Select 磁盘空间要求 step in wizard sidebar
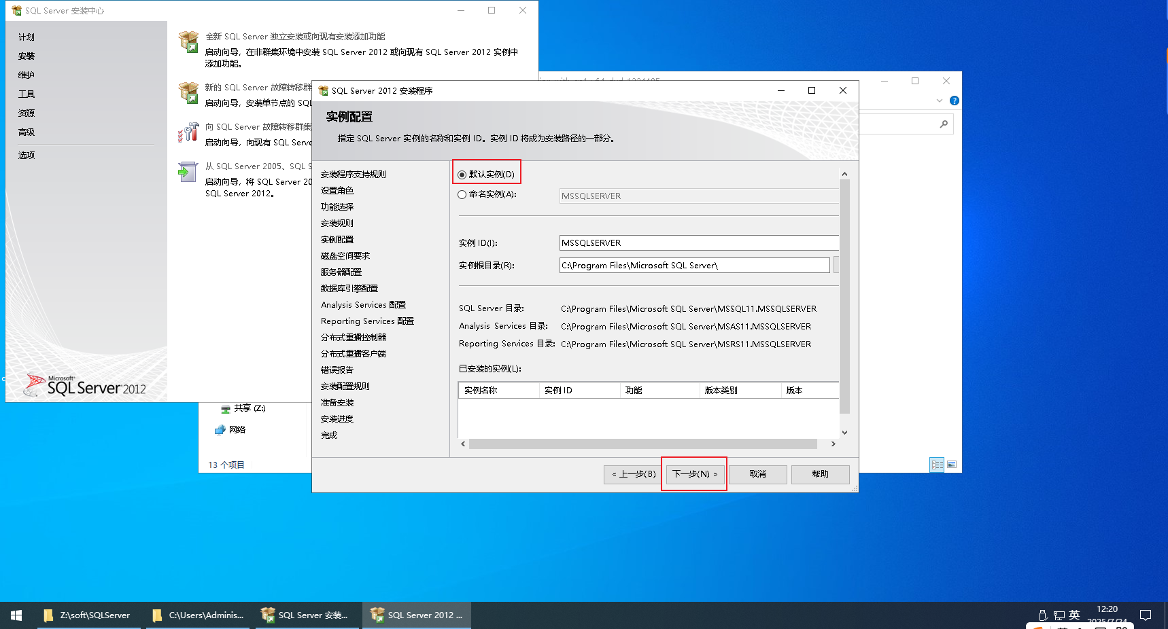Screen dimensions: 1168x629 pos(345,256)
